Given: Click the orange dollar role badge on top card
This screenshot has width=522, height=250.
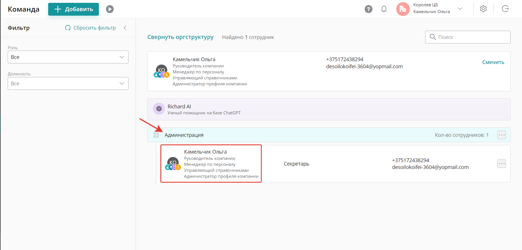Looking at the screenshot, I should point(167,75).
